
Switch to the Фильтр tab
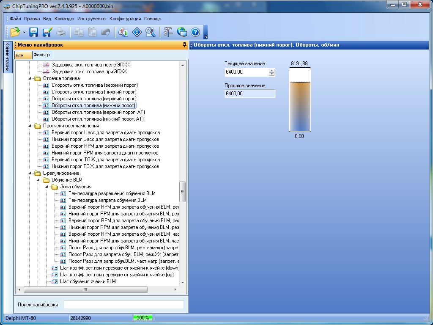41,55
